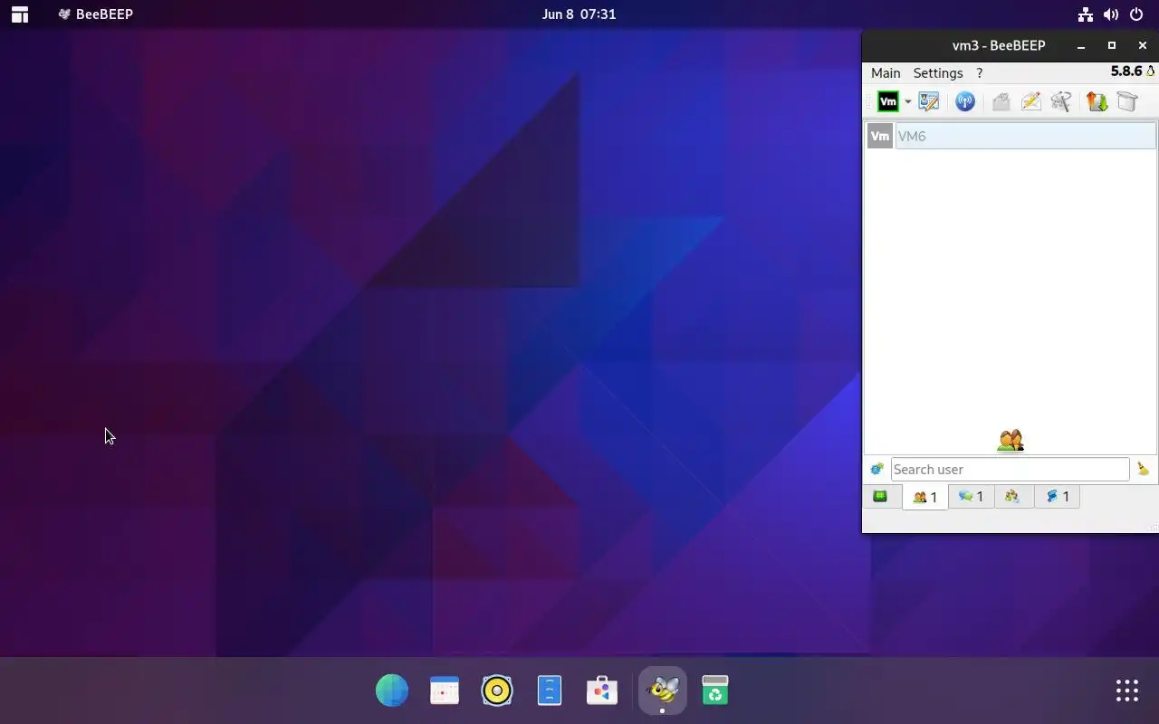
Task: Click the power icon in top bar
Action: 1137,14
